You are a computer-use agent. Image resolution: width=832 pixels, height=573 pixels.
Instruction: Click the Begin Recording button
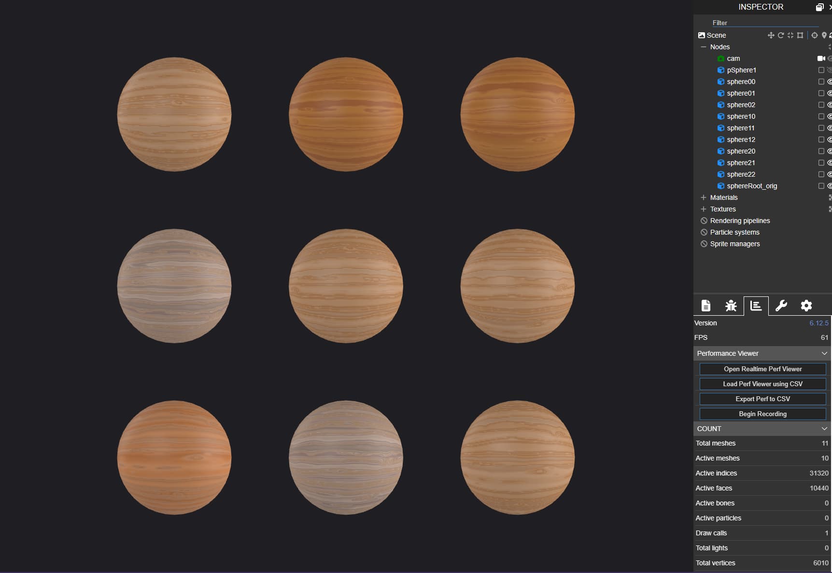[763, 414]
